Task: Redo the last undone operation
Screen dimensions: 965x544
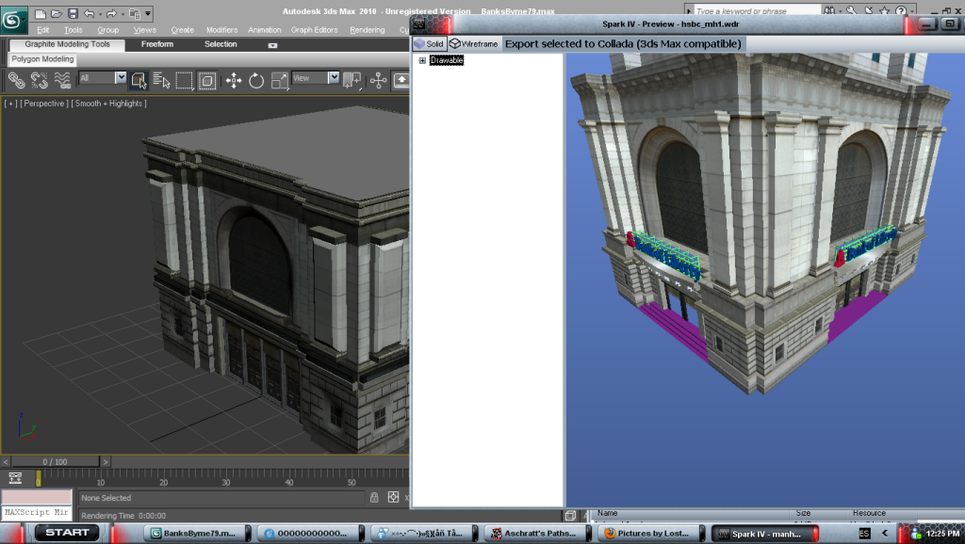Action: click(111, 13)
